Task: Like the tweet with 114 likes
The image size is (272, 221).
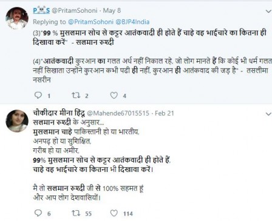Action: coord(114,213)
